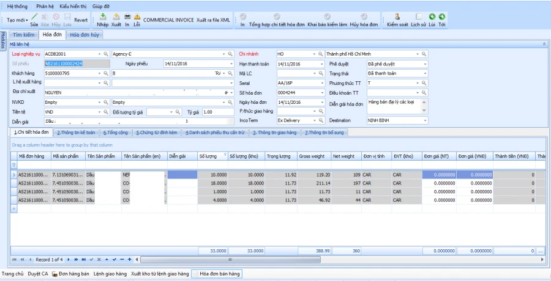Click the Nhập import icon

coord(103,16)
